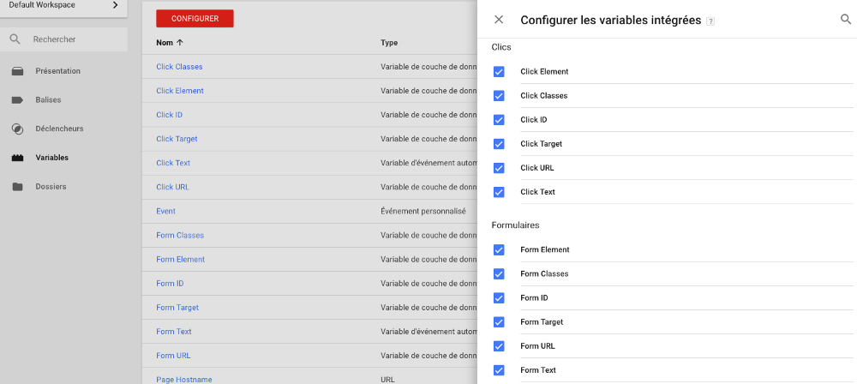Close the built-in variables panel with X

click(499, 20)
